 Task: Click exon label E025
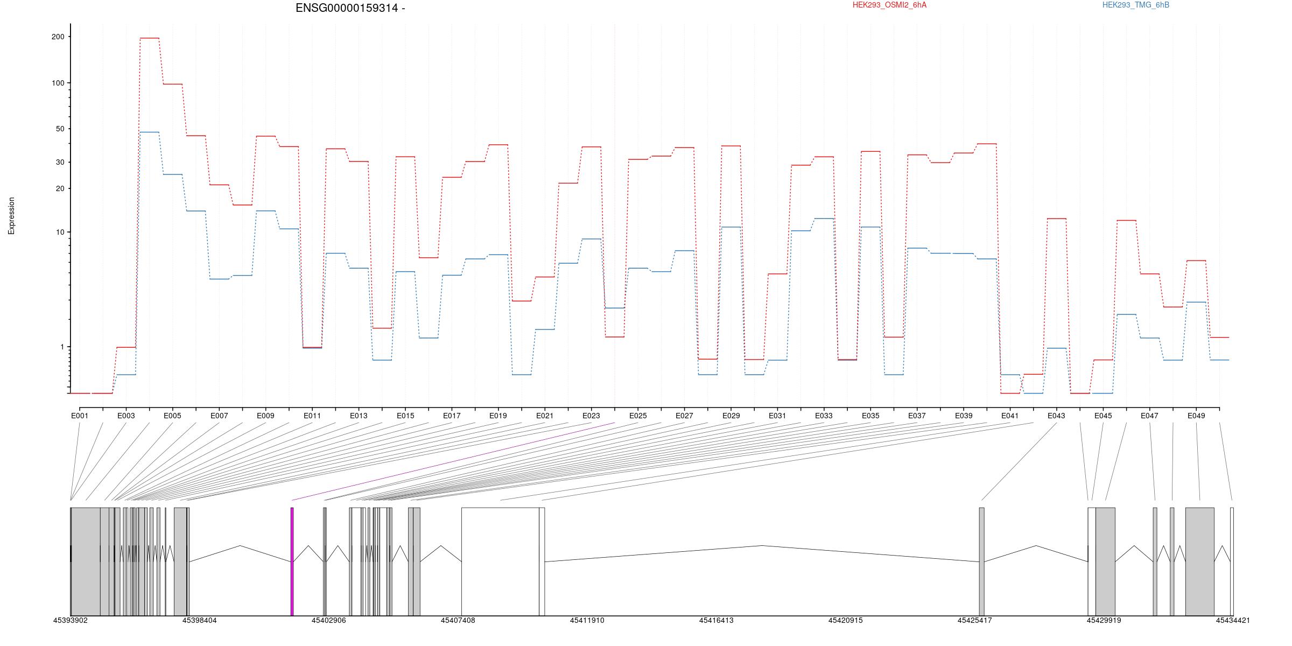click(638, 416)
